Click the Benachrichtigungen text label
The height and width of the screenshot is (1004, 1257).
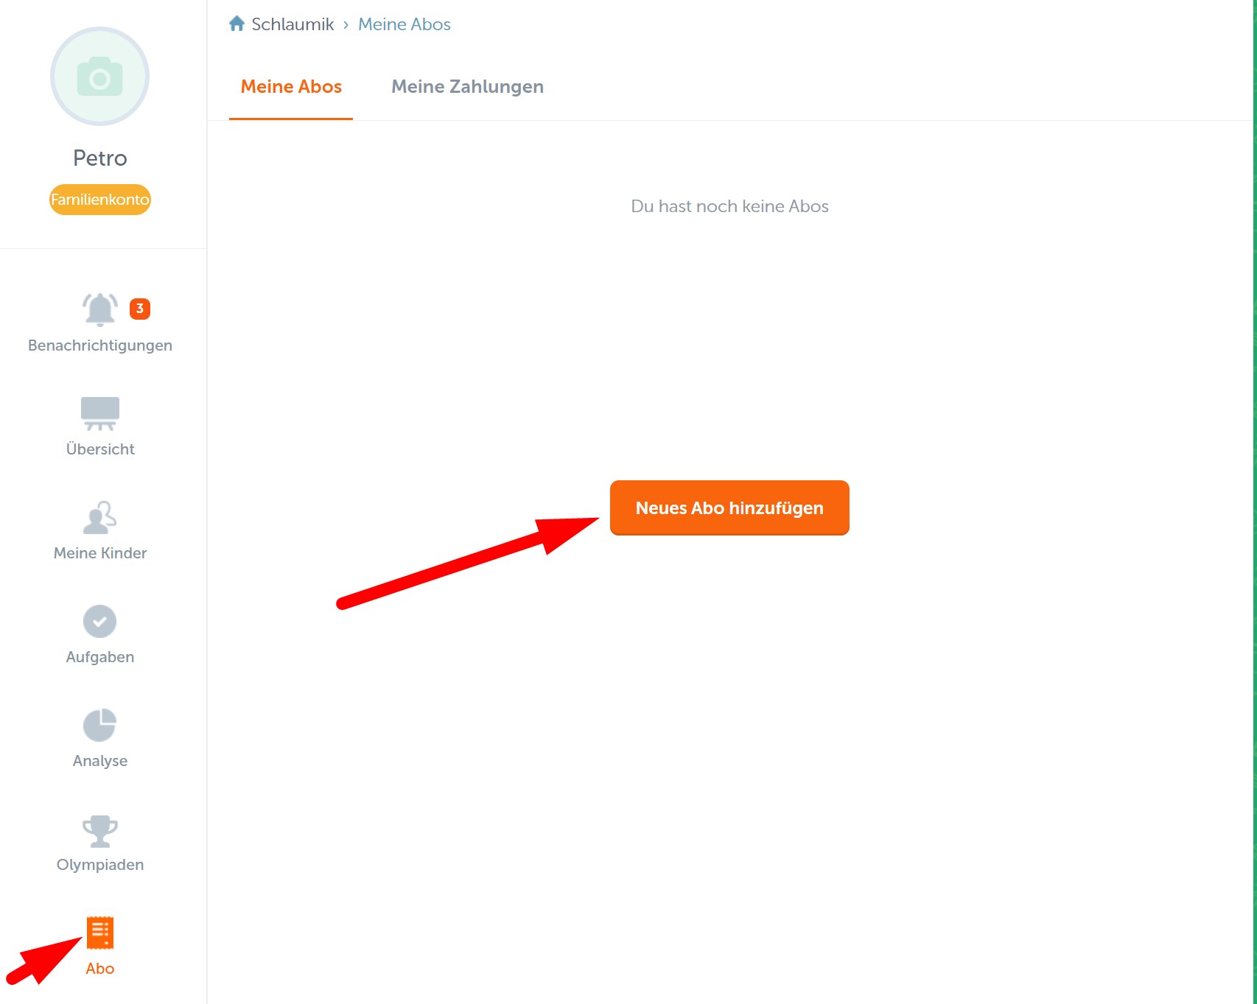pyautogui.click(x=99, y=345)
